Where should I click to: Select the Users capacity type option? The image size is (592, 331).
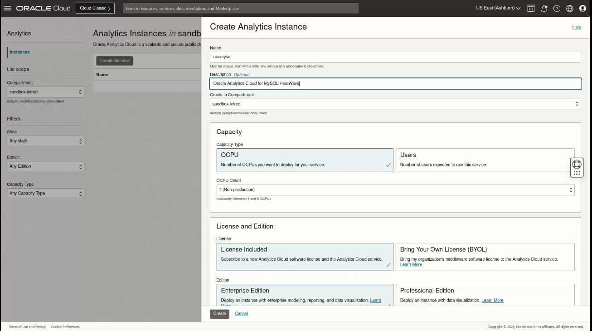[x=485, y=160]
